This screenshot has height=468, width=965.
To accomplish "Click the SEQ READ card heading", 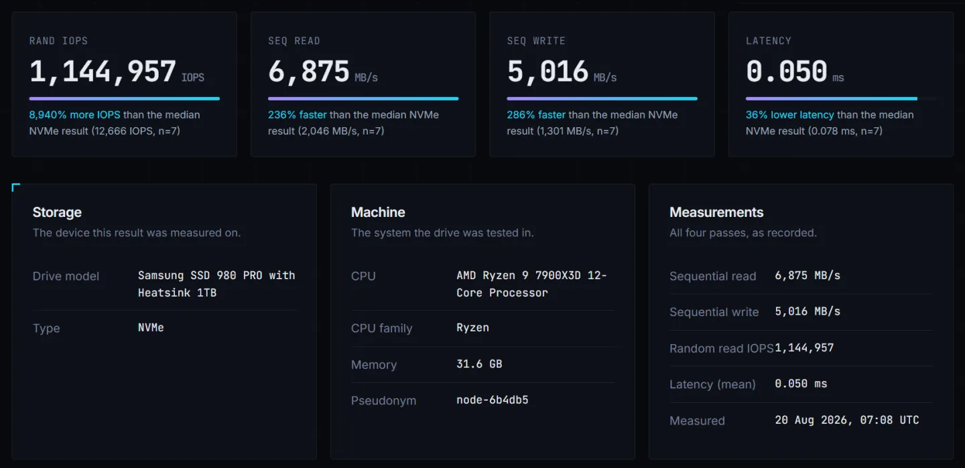I will click(294, 41).
